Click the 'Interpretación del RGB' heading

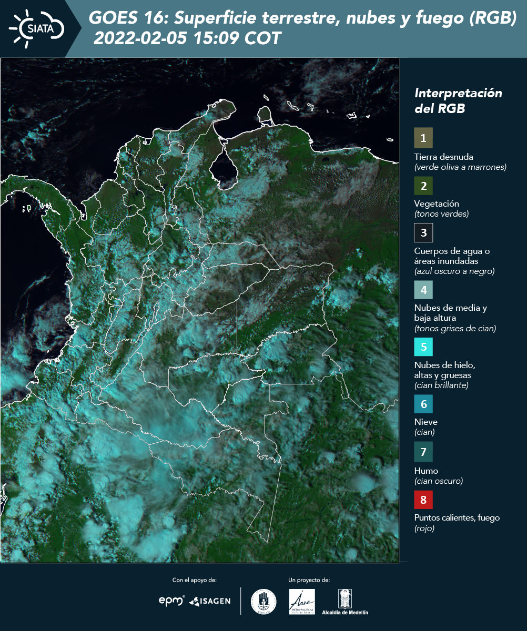[x=458, y=101]
